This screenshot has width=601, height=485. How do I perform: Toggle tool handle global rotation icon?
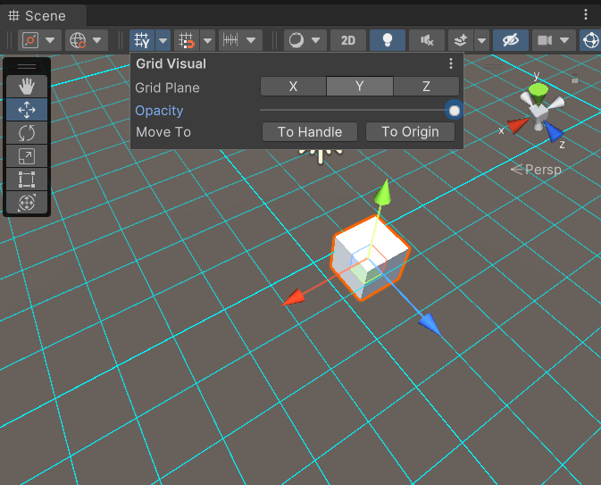tap(78, 40)
